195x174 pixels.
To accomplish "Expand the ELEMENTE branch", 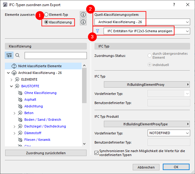I will click(12, 80).
